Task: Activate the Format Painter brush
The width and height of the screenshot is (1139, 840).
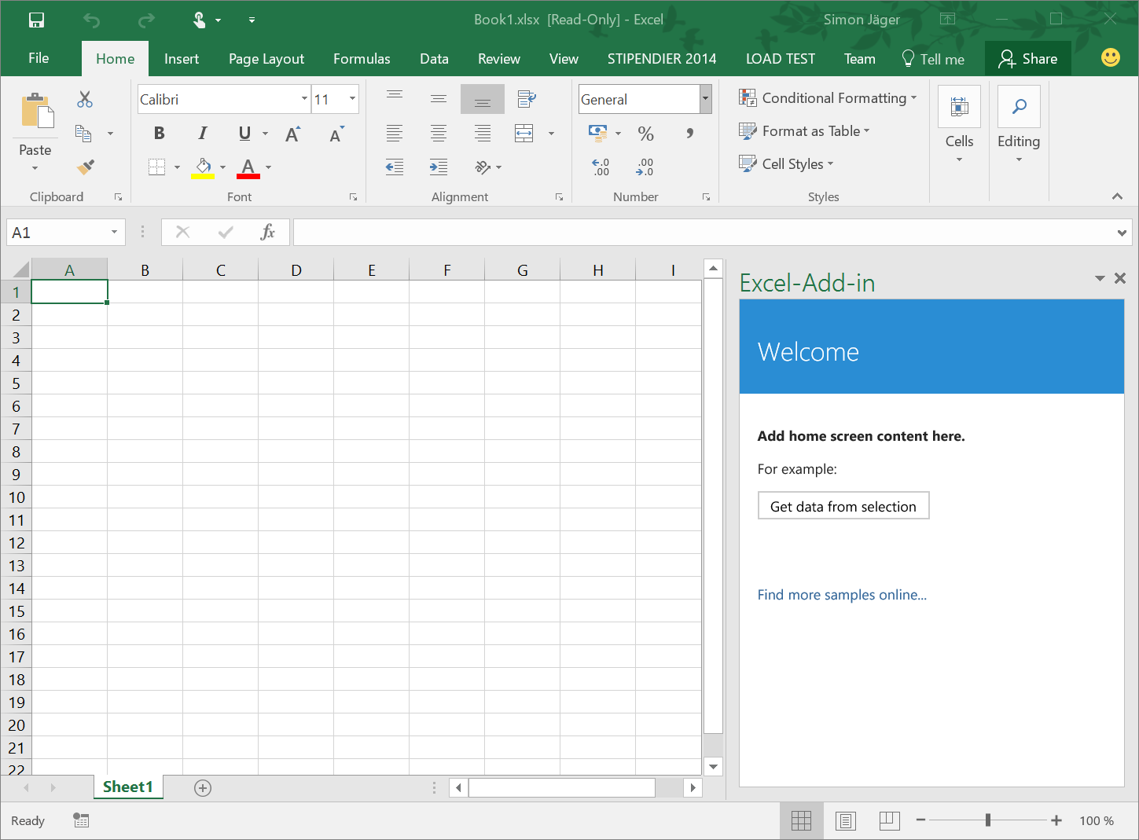Action: click(x=85, y=167)
